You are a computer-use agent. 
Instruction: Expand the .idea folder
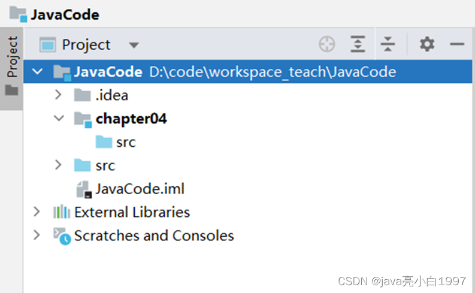coord(58,95)
